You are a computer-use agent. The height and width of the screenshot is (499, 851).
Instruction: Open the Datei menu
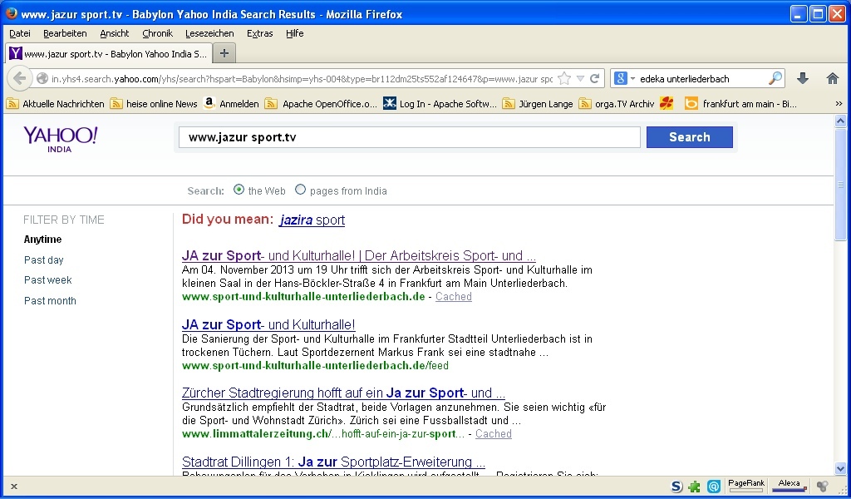[x=20, y=33]
